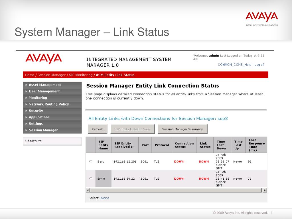Expand the Session Manager menu arrow
The height and width of the screenshot is (219, 292).
coord(27,130)
